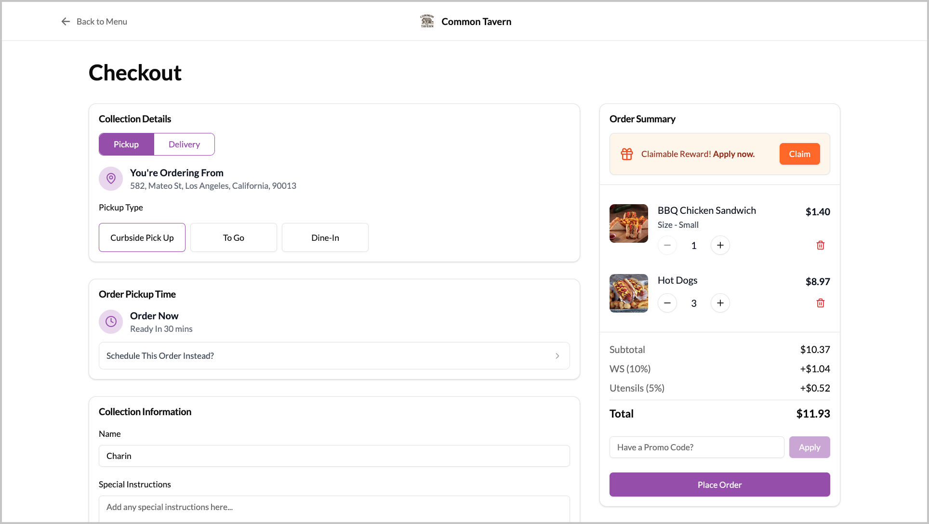Choose To Go pickup type
Screen dimensions: 929x524
[234, 237]
